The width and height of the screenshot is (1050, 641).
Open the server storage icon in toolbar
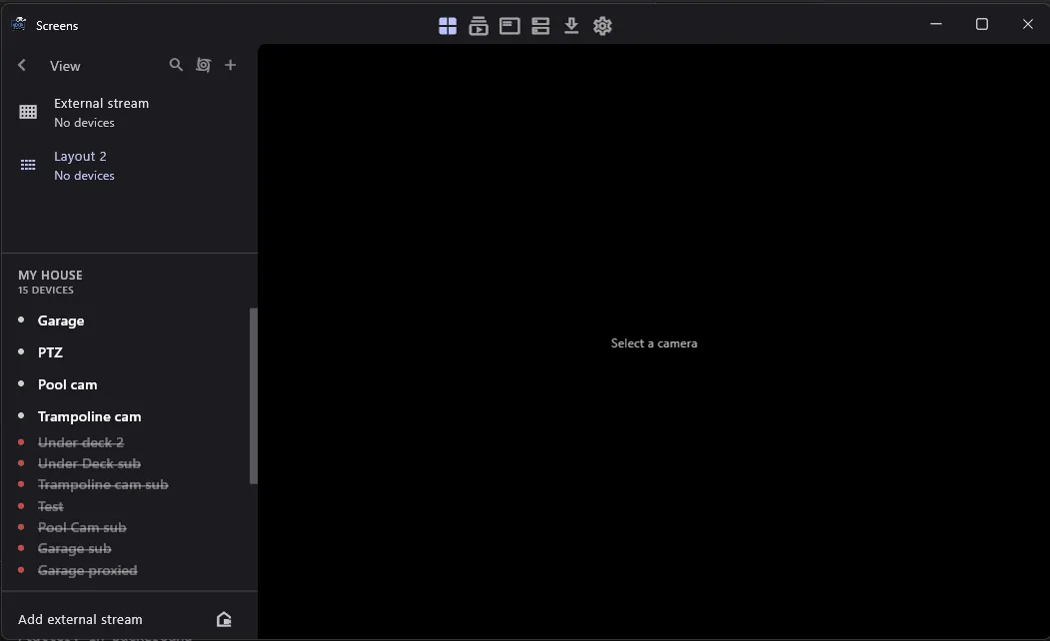point(540,26)
